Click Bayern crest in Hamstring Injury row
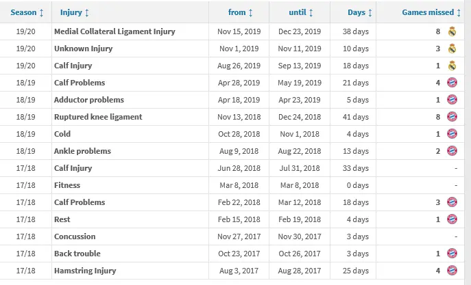 pos(452,271)
